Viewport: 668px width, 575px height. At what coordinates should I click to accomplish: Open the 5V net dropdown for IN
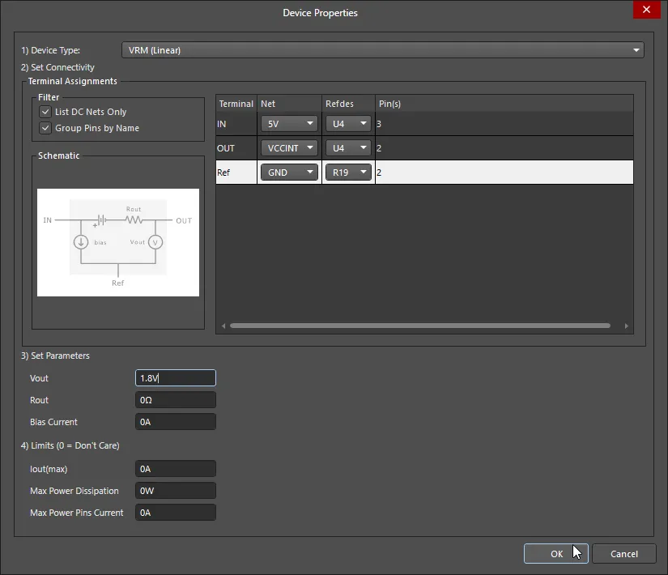coord(289,124)
